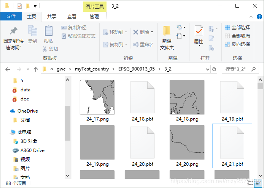The height and width of the screenshot is (188, 264).
Task: Open Help question mark icon
Action: 259,17
